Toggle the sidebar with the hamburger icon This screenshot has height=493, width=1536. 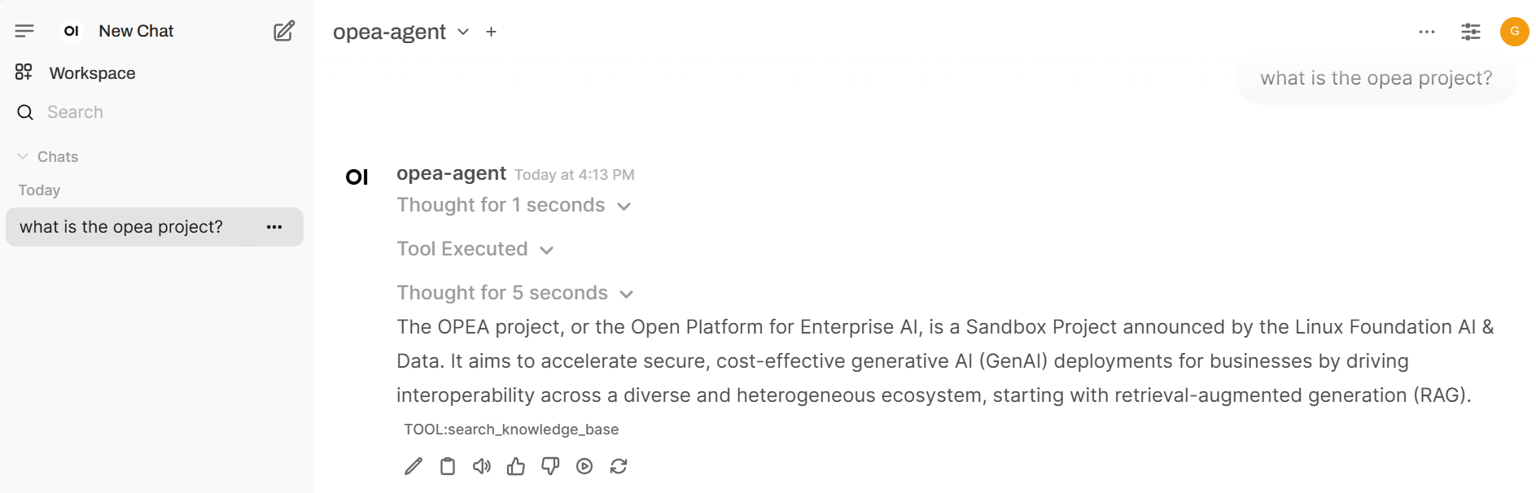coord(24,31)
